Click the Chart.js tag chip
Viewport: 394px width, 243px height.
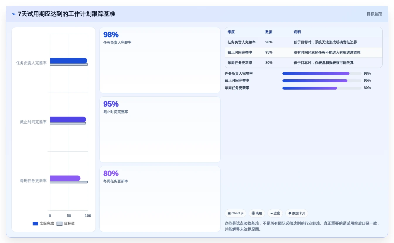[236, 213]
